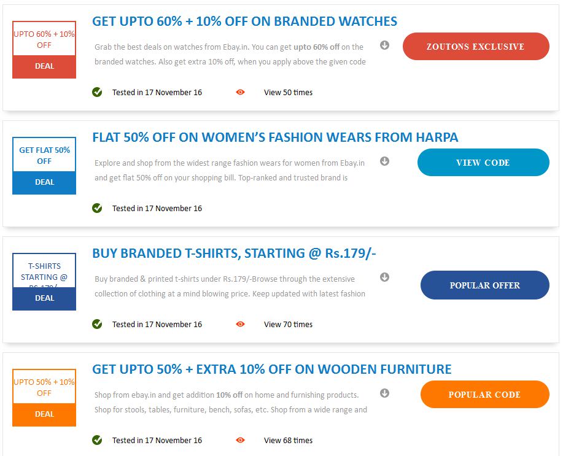Screen dimensions: 563x456
Task: Select red UPTO 60% + 10% OFF deal badge
Action: pyautogui.click(x=44, y=50)
